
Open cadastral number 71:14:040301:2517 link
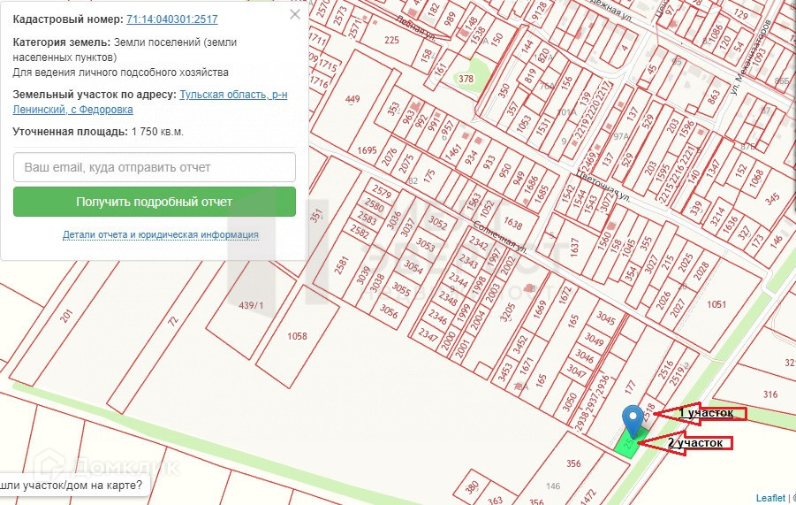tap(172, 19)
